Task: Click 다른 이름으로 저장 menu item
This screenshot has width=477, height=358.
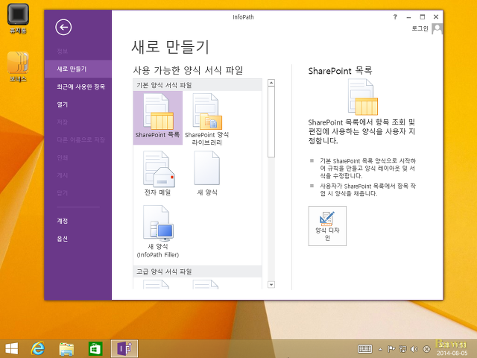Action: (78, 139)
